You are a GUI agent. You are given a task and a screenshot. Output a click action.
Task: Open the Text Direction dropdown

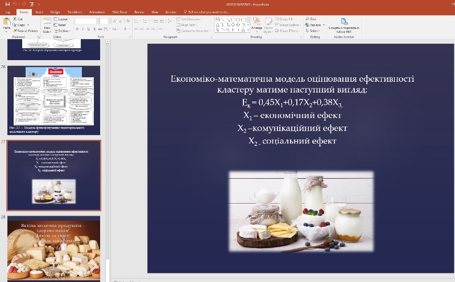189,19
